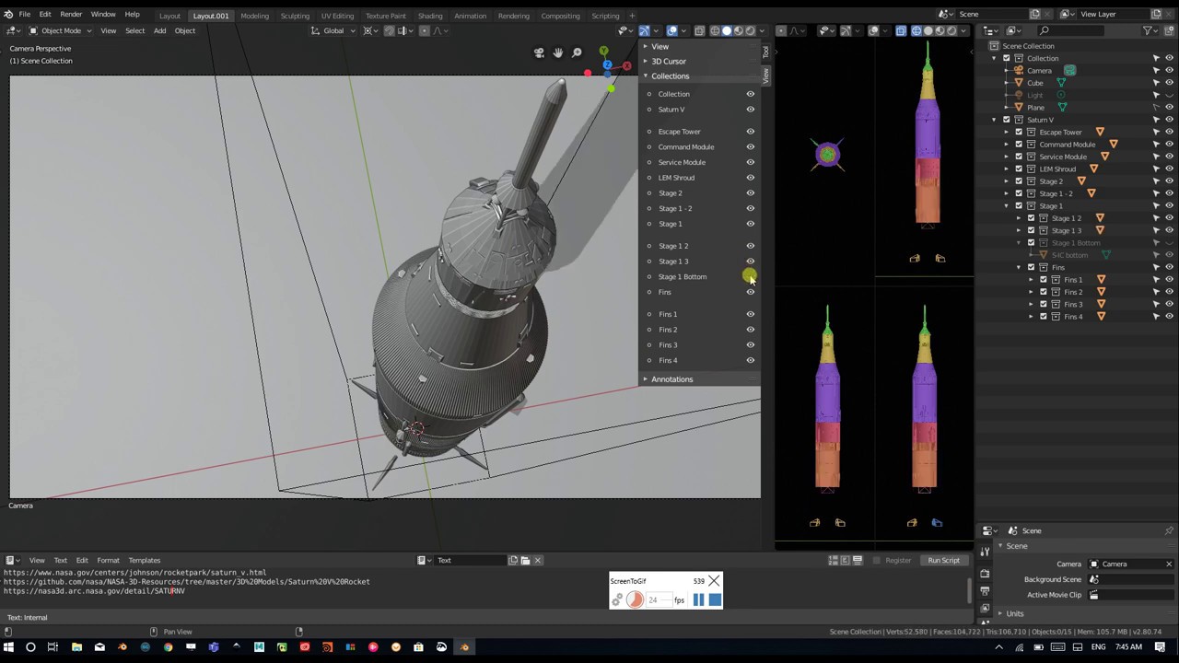Toggle Stage 1 Bottom eye in N-panel

[x=750, y=276]
